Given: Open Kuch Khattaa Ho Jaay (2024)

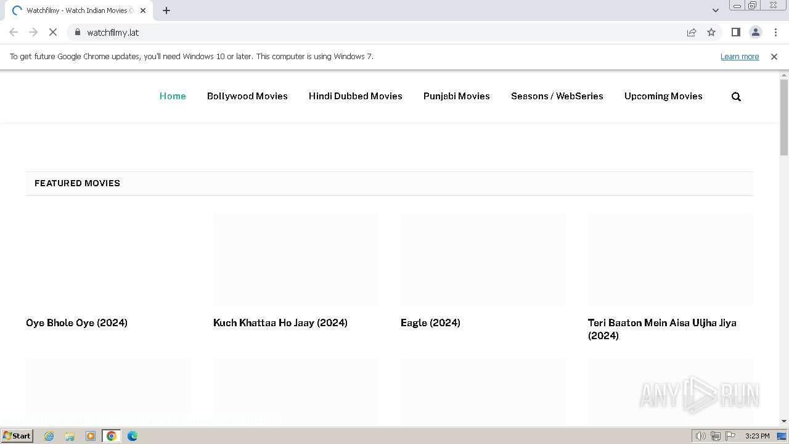Looking at the screenshot, I should pos(280,323).
